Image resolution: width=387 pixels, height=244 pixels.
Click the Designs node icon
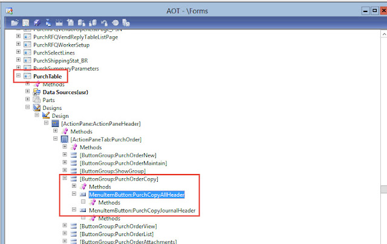coord(37,108)
